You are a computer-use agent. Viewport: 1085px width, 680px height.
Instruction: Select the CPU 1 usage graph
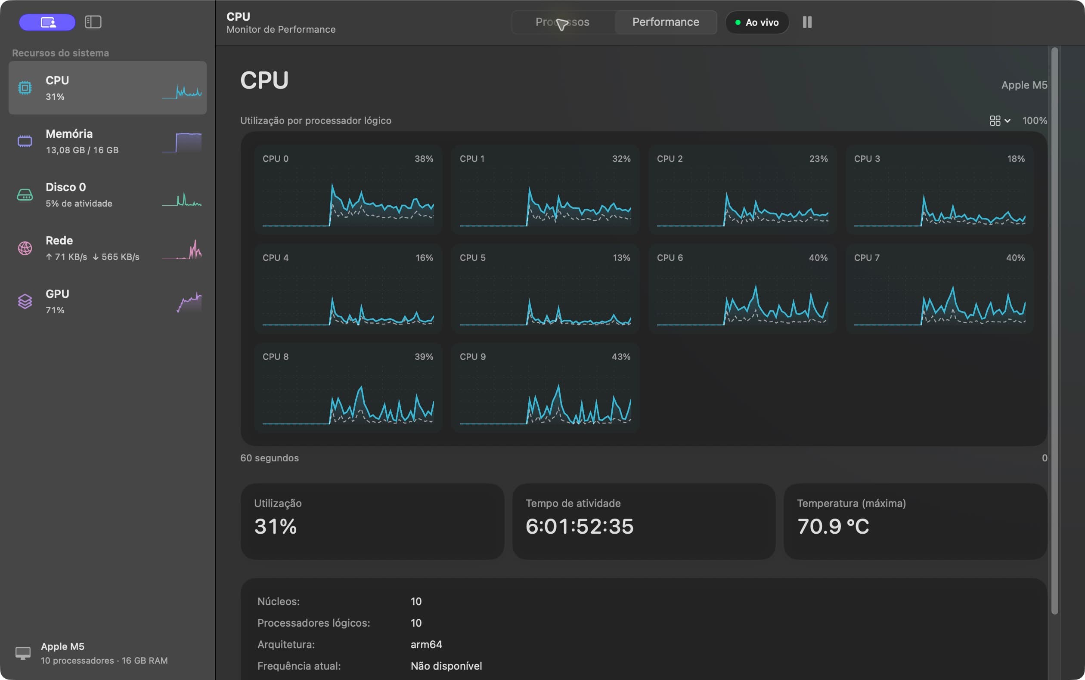pyautogui.click(x=545, y=189)
